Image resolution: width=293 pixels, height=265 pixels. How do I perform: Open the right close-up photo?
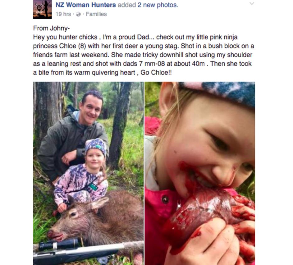click(x=200, y=173)
